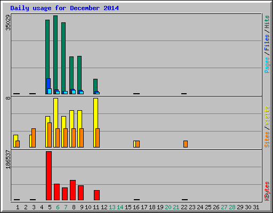
Task: Click green weekend day label 21
Action: (x=176, y=207)
